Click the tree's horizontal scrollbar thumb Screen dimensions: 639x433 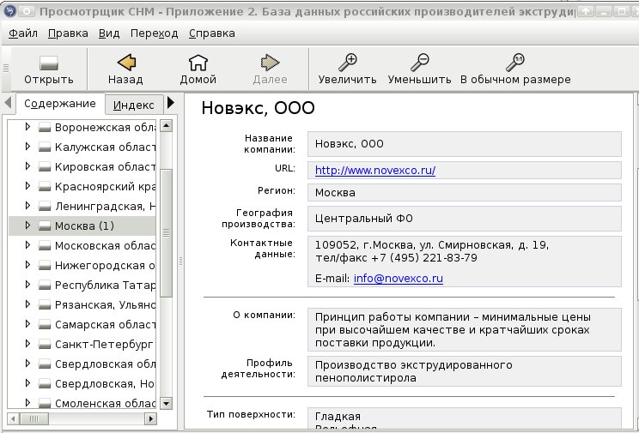coord(34,418)
